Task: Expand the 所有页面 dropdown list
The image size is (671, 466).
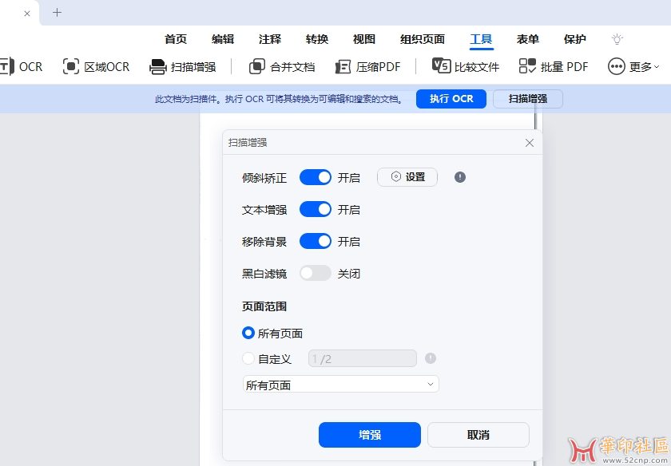Action: [x=341, y=385]
